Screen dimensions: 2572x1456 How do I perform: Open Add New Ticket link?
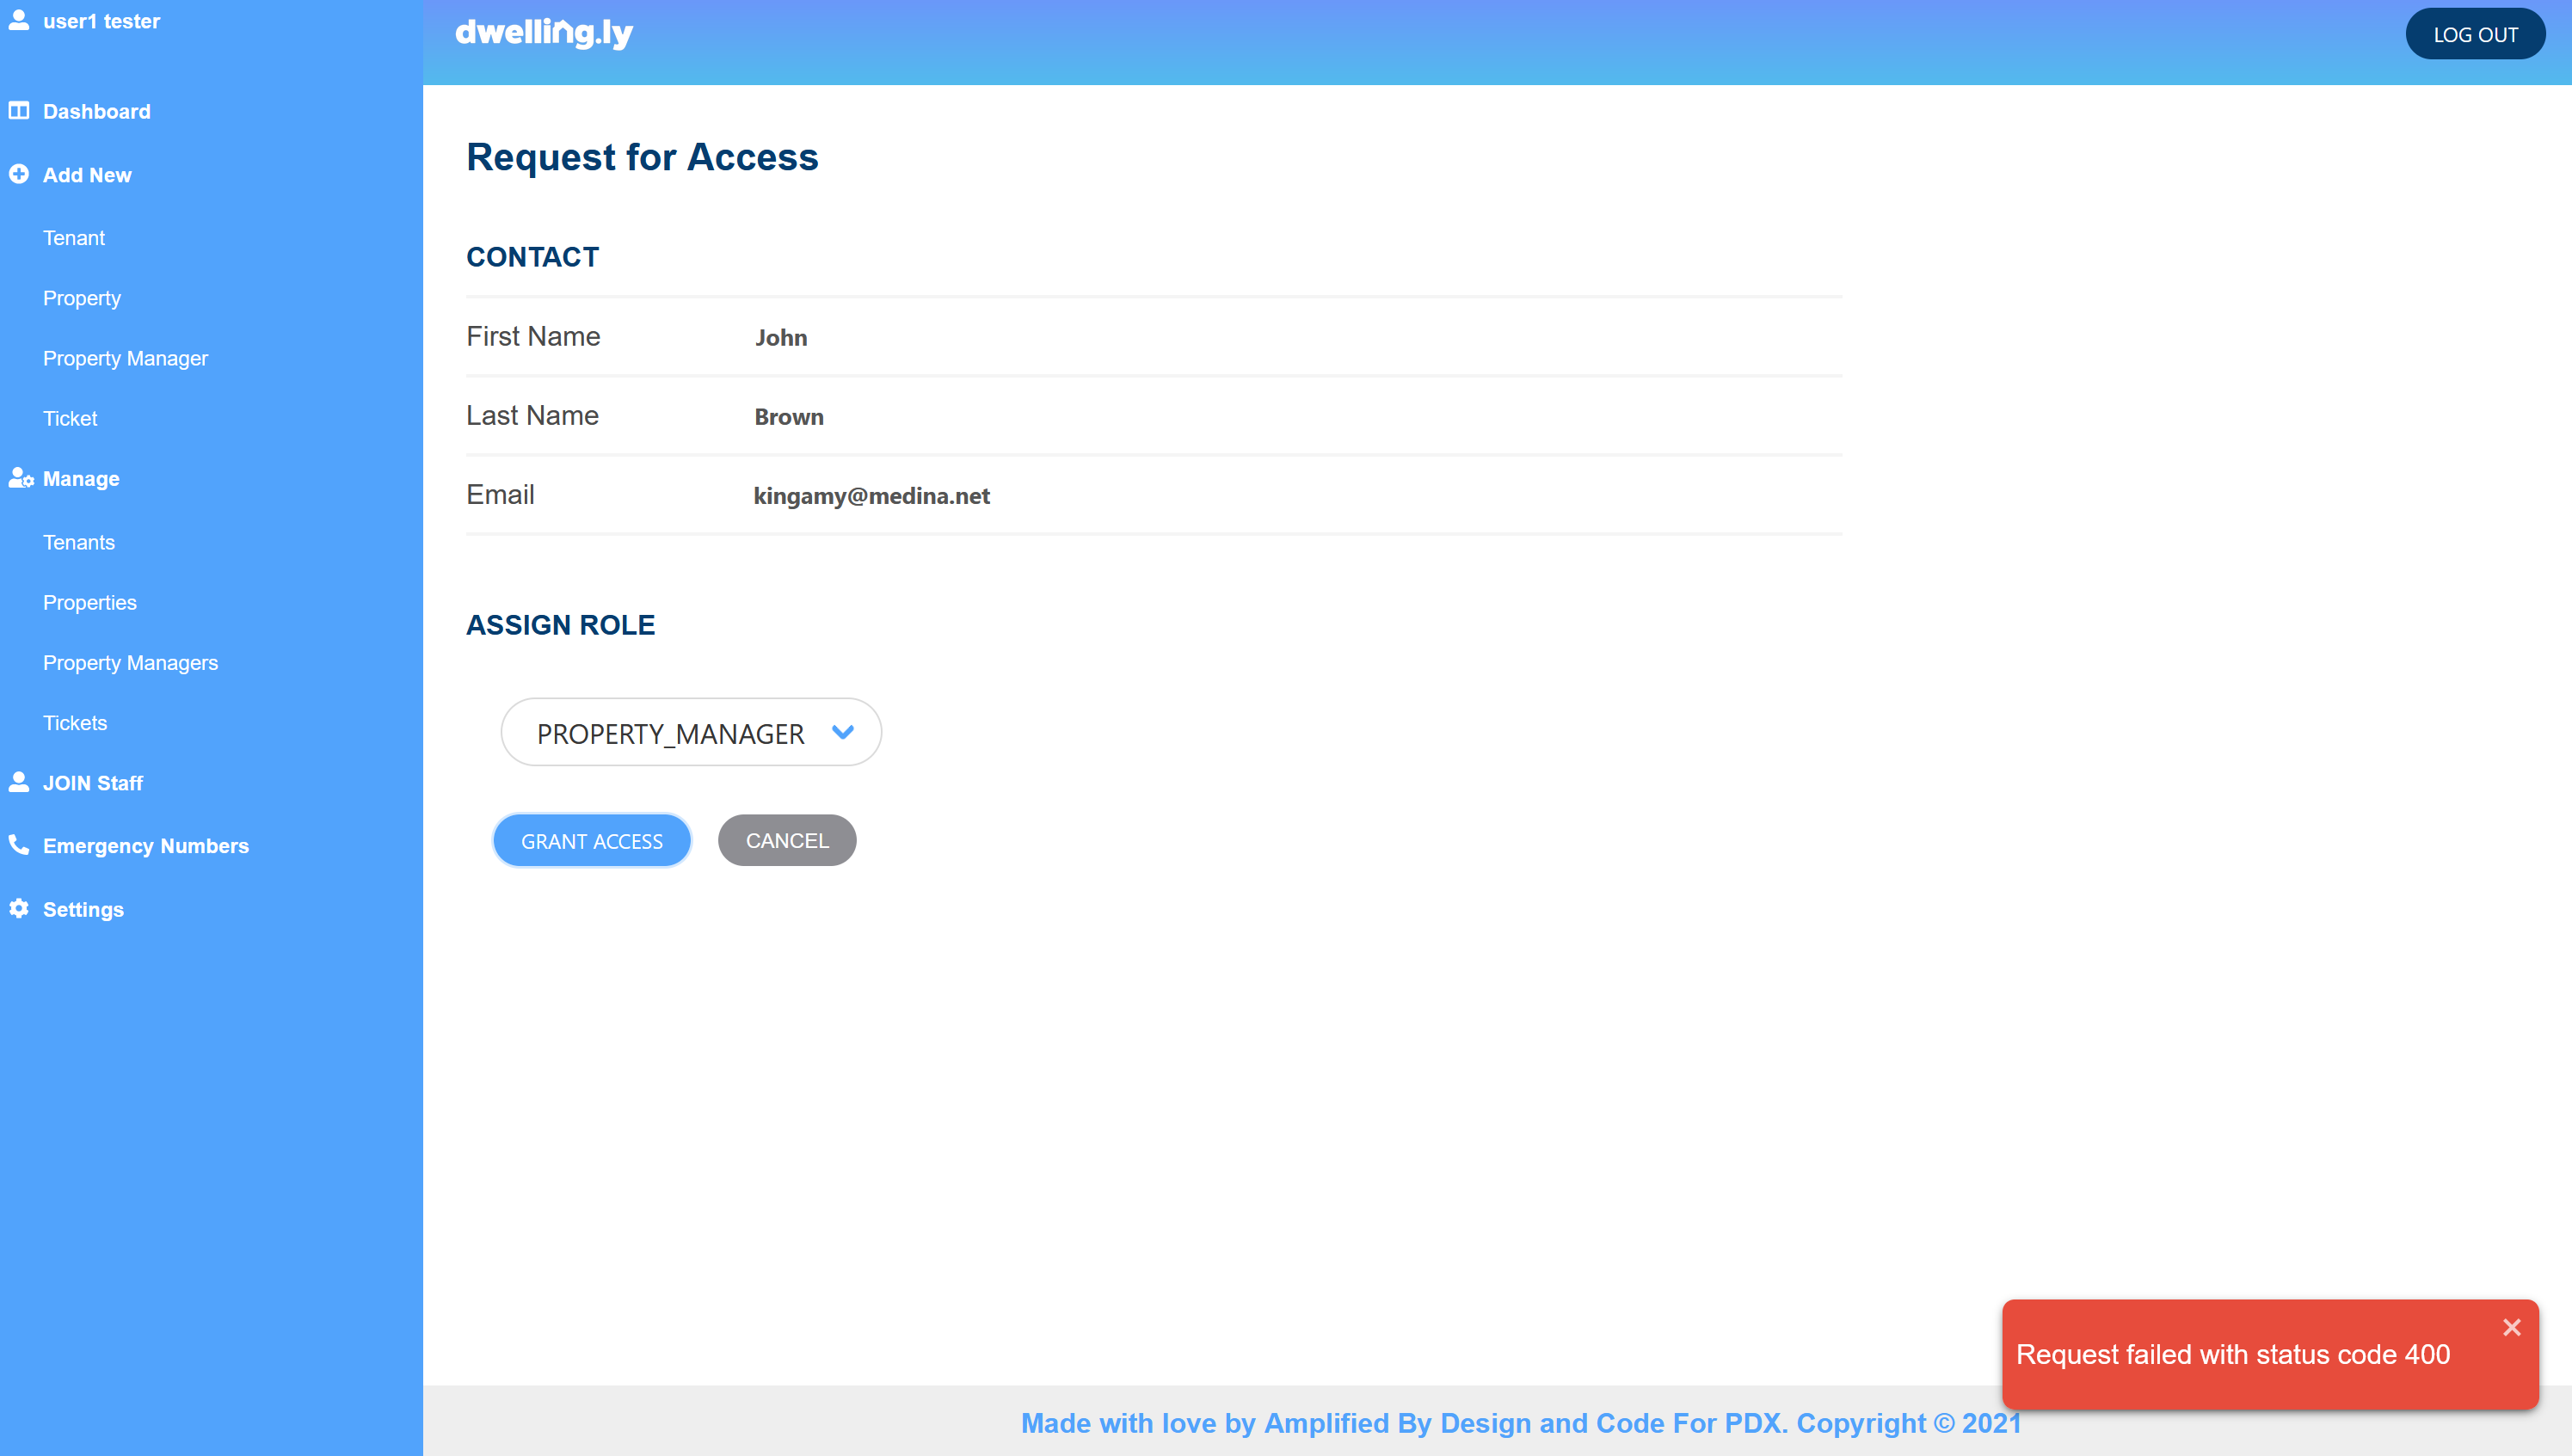tap(70, 418)
